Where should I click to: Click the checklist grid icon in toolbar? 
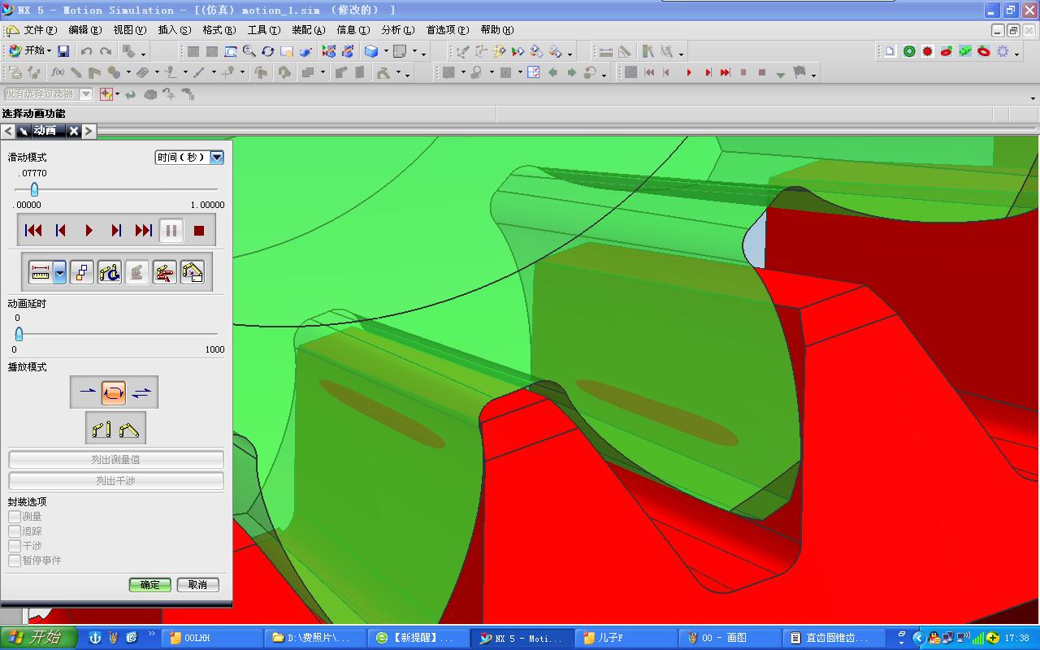(x=534, y=72)
